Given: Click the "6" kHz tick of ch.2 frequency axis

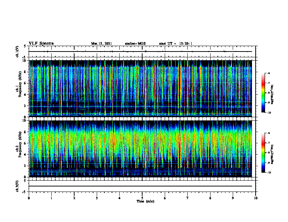Looking at the screenshot, I should [25, 143].
